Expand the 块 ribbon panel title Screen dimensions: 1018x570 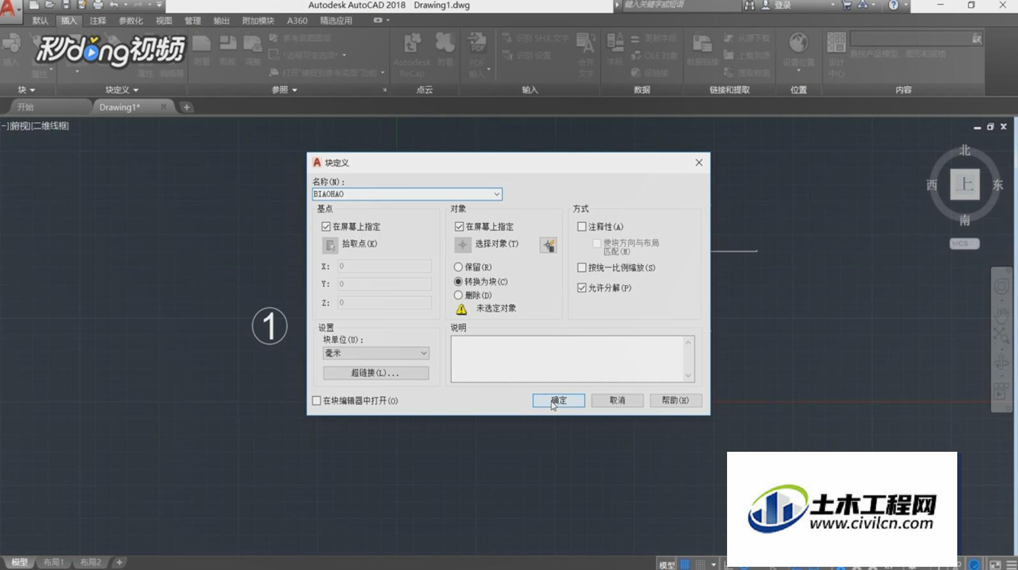26,90
